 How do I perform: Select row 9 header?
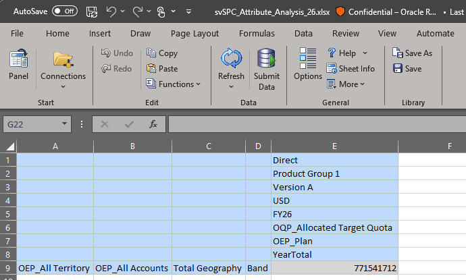pyautogui.click(x=8, y=268)
